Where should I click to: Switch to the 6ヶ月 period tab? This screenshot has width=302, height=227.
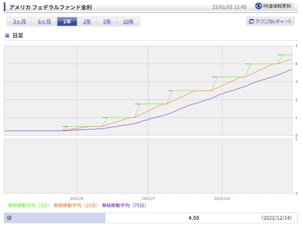(x=45, y=22)
